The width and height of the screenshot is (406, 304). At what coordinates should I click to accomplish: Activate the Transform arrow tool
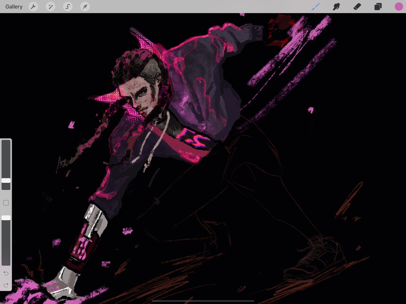85,6
